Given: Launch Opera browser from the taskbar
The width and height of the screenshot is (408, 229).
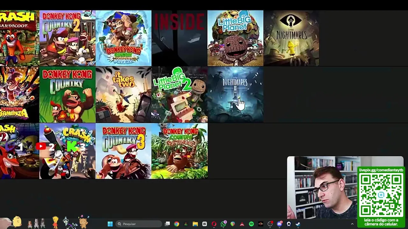Looking at the screenshot, I should [x=214, y=224].
